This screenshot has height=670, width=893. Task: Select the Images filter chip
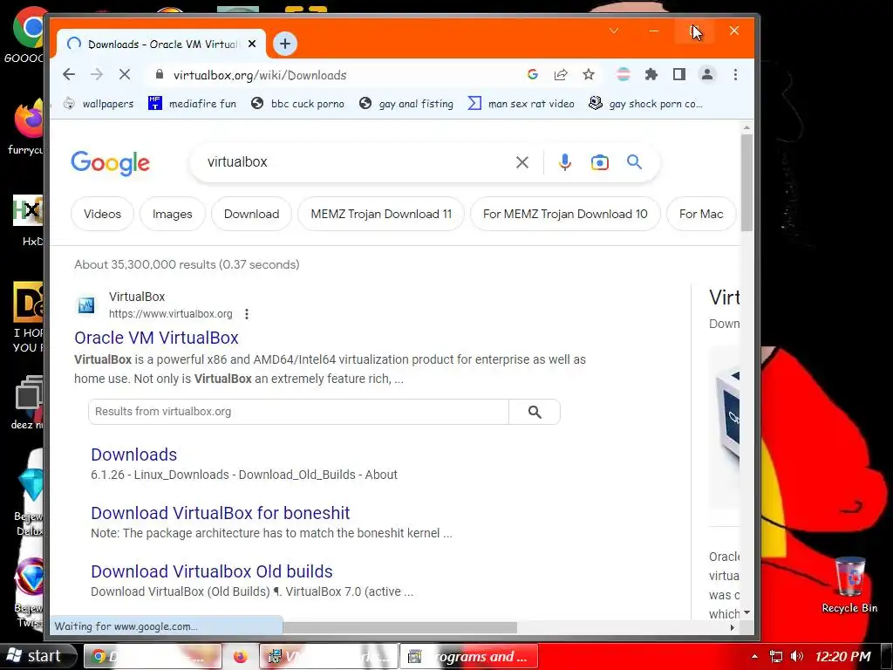coord(173,215)
